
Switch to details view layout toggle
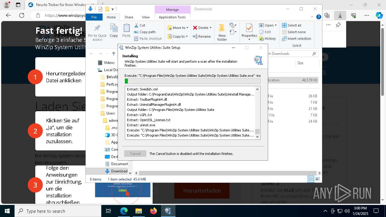point(311,179)
